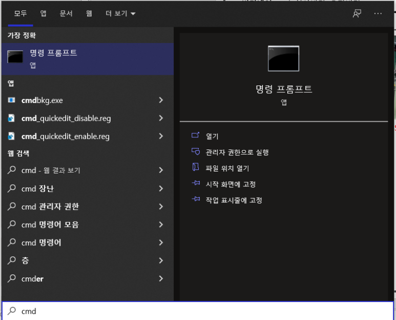Viewport: 396px width, 320px height.
Task: Click the large 명령 프롬프트 preview icon
Action: pyautogui.click(x=283, y=58)
